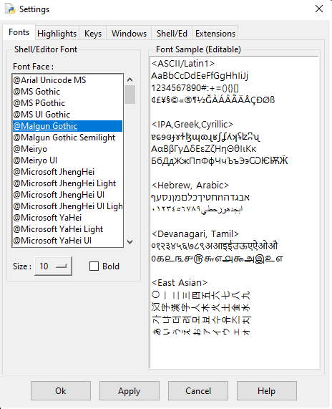Select @Microsoft JhengHei UI Light font

[x=67, y=206]
